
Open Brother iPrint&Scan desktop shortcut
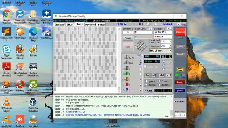(33, 69)
